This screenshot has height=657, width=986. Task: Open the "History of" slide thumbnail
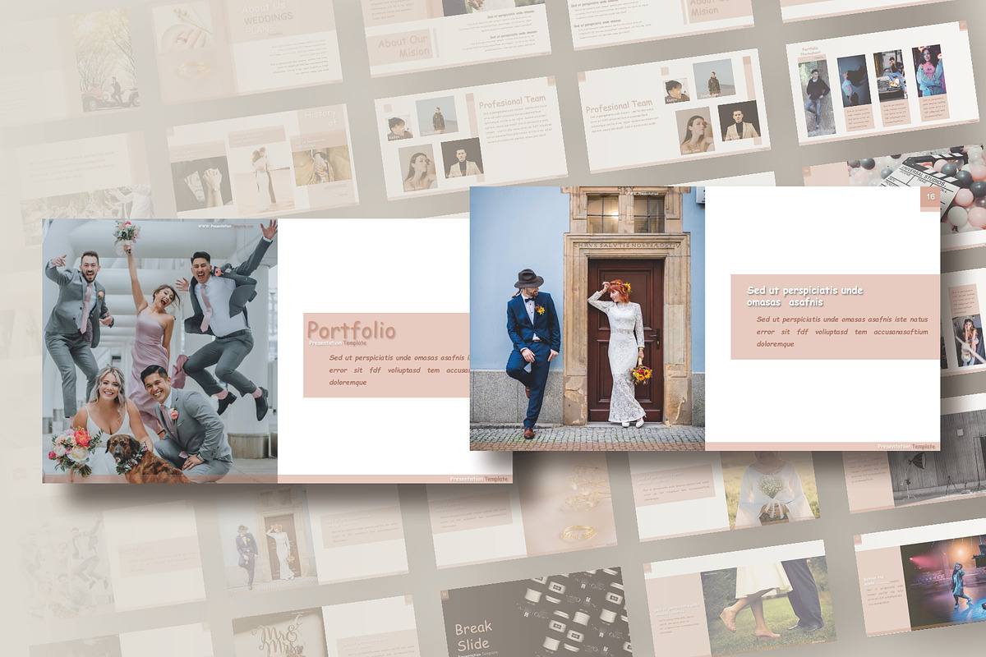pyautogui.click(x=263, y=162)
